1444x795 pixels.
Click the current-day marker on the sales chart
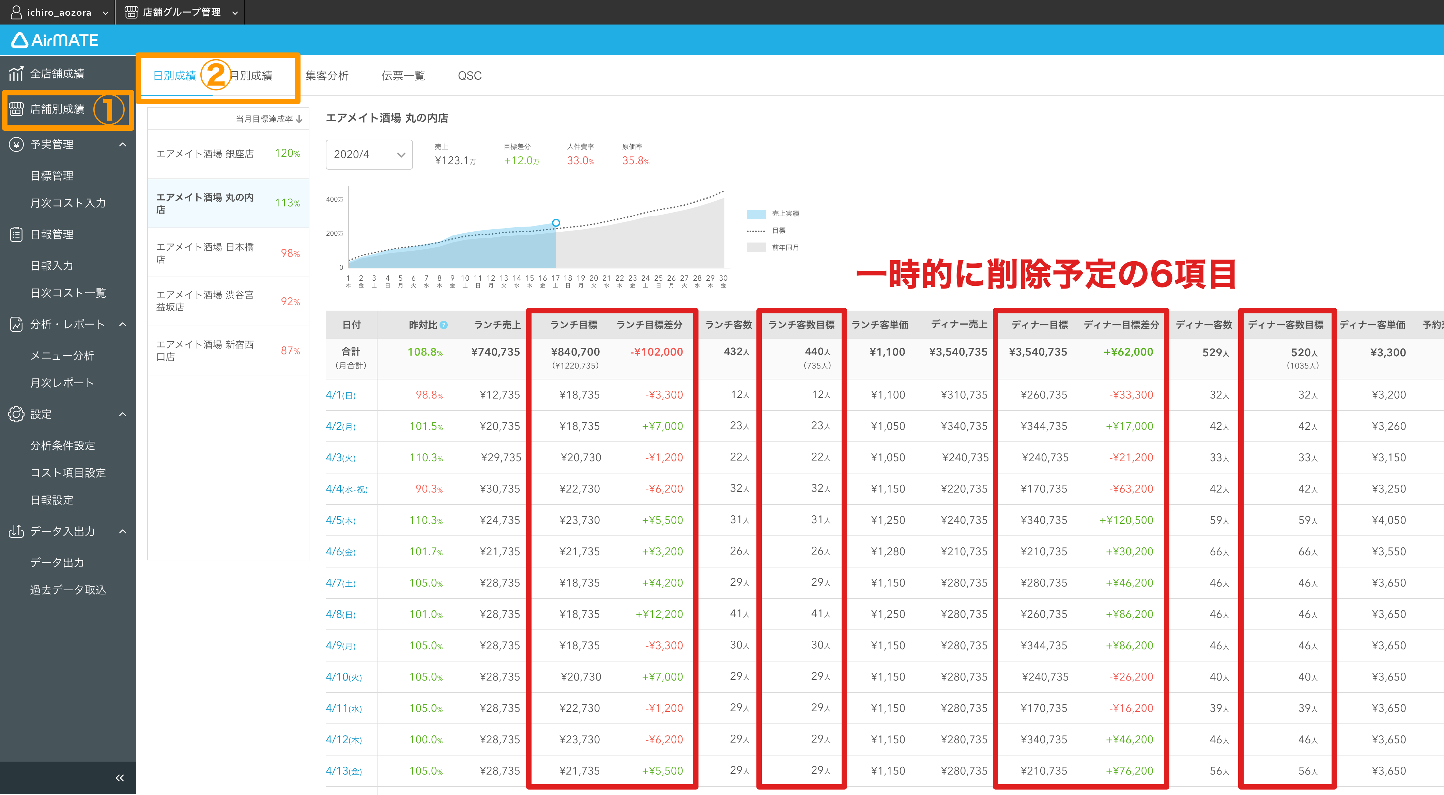pos(555,223)
